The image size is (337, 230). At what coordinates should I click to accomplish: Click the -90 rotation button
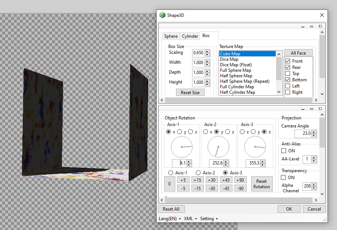240,188
